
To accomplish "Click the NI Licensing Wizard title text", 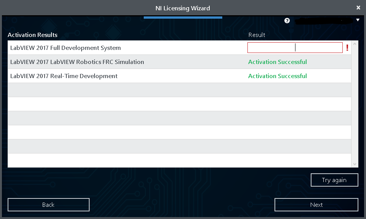I will tap(183, 8).
